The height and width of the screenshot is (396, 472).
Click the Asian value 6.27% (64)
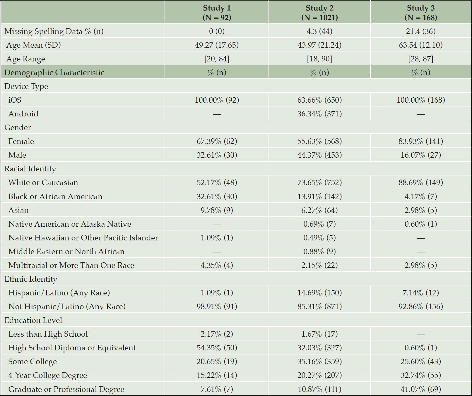click(319, 210)
